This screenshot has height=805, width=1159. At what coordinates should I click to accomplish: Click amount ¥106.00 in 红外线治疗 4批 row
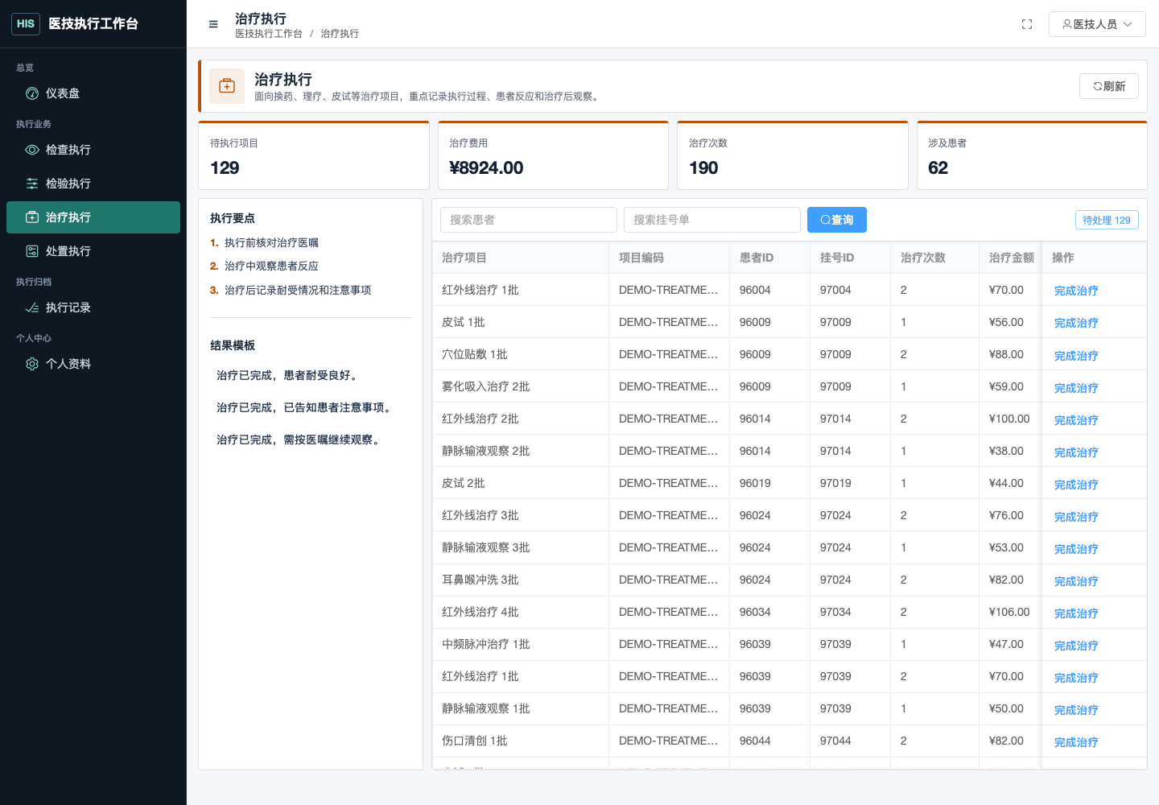tap(1009, 612)
